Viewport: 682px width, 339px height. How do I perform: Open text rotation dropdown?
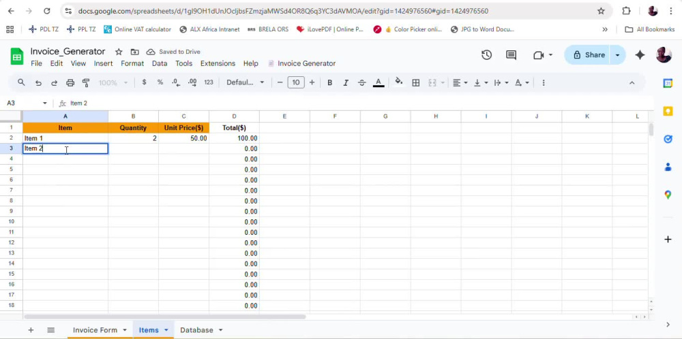tap(522, 82)
